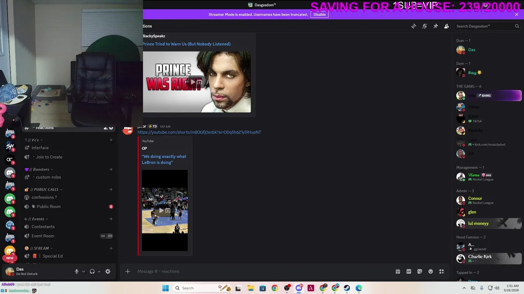Add channel to // STREAM category

111,248
